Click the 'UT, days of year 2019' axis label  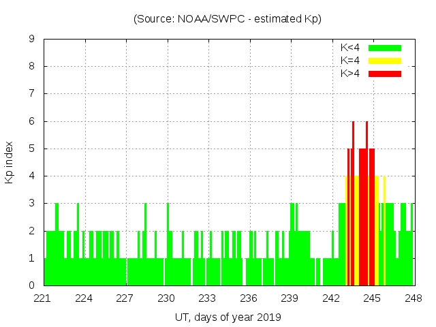coord(228,317)
